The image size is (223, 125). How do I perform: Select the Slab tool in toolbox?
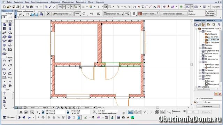10,33
